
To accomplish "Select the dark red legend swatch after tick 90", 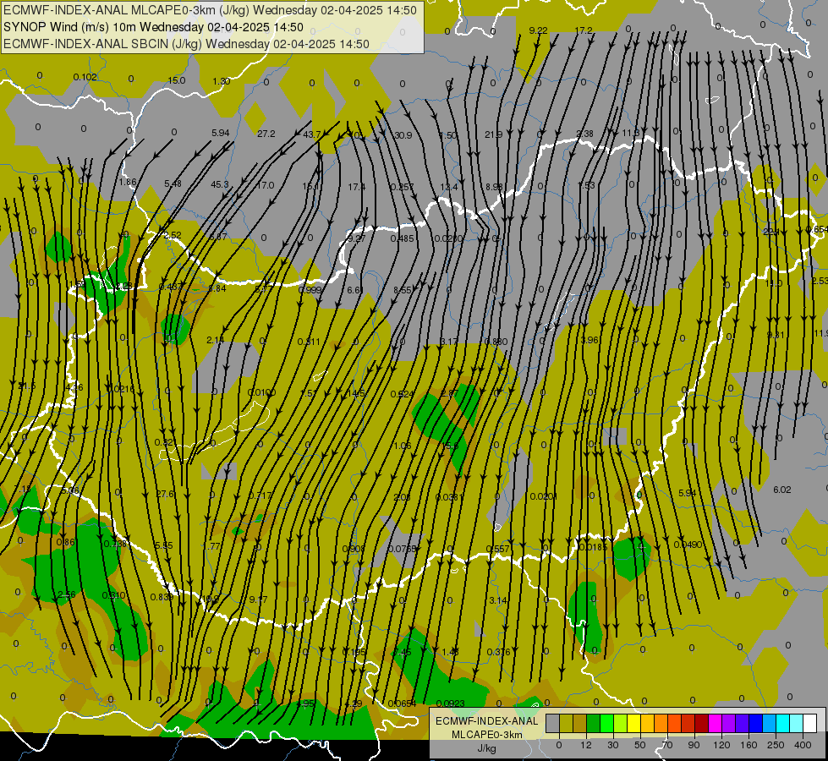I will point(701,724).
